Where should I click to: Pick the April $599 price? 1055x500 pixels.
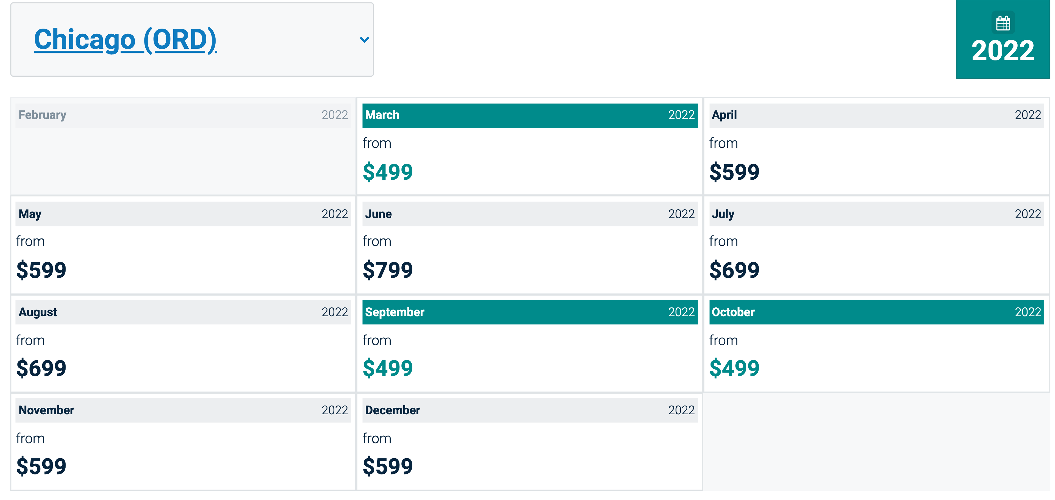[x=734, y=172]
